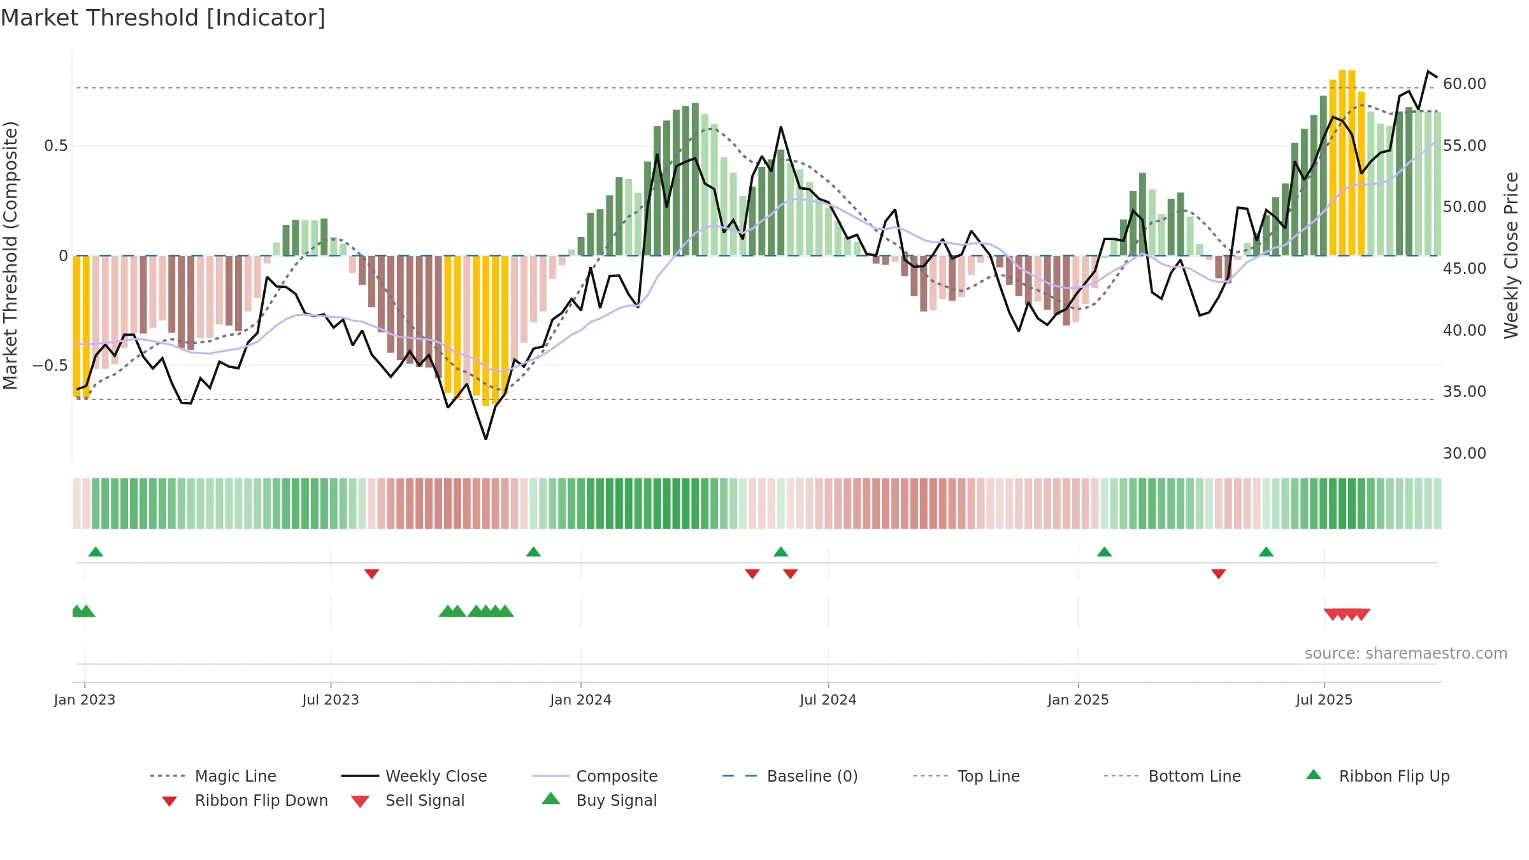Toggle the Ribbon Flip Up legend entry

[1377, 776]
